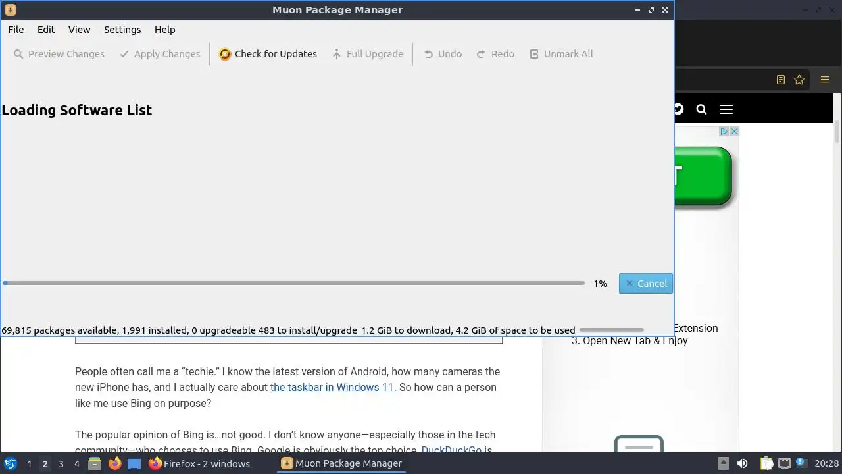Open the website hamburger menu
The height and width of the screenshot is (474, 842).
coord(726,109)
